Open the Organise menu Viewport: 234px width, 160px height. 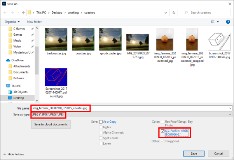pos(12,22)
